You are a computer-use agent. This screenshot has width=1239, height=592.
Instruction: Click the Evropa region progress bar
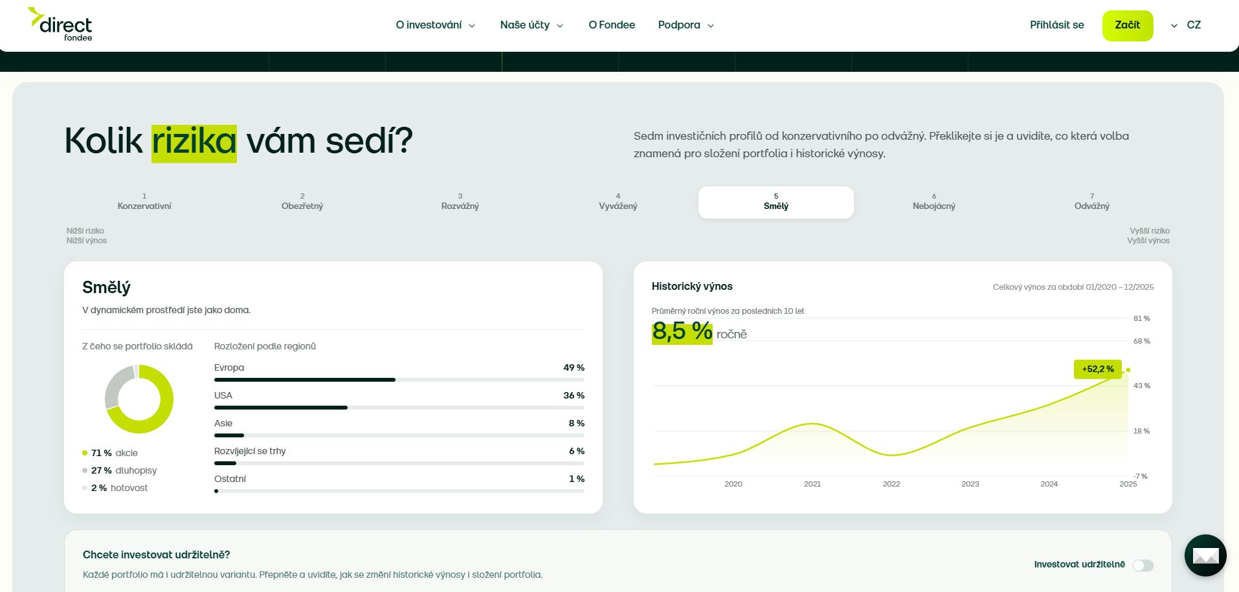pos(399,380)
